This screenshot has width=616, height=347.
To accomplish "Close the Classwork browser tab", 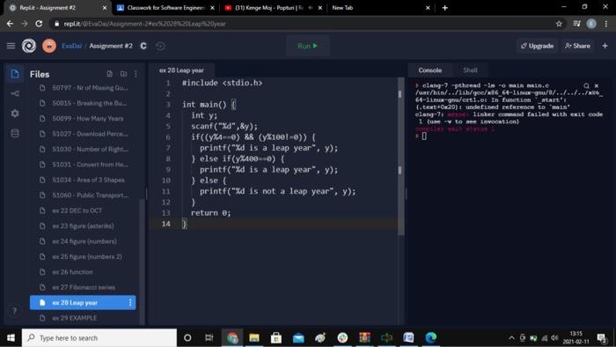I will tap(213, 8).
